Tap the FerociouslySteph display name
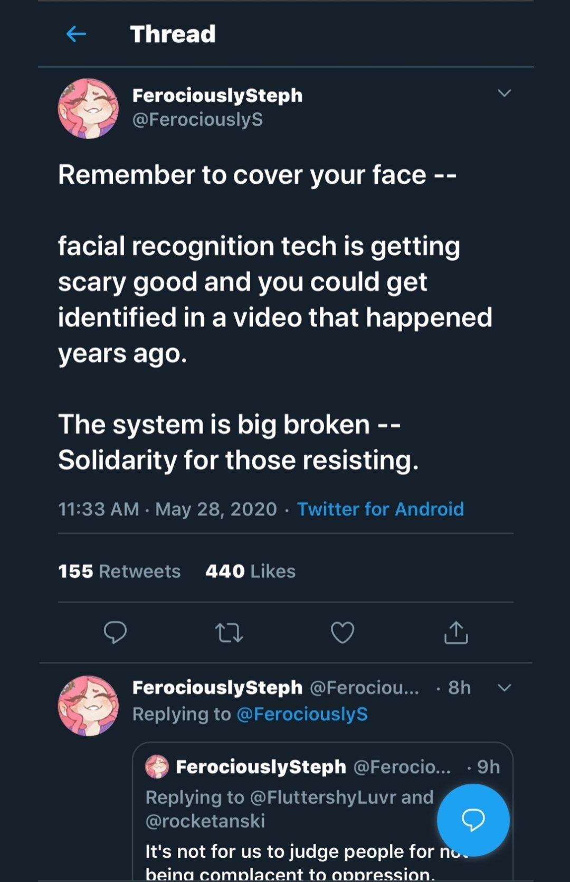The image size is (570, 882). [x=217, y=96]
